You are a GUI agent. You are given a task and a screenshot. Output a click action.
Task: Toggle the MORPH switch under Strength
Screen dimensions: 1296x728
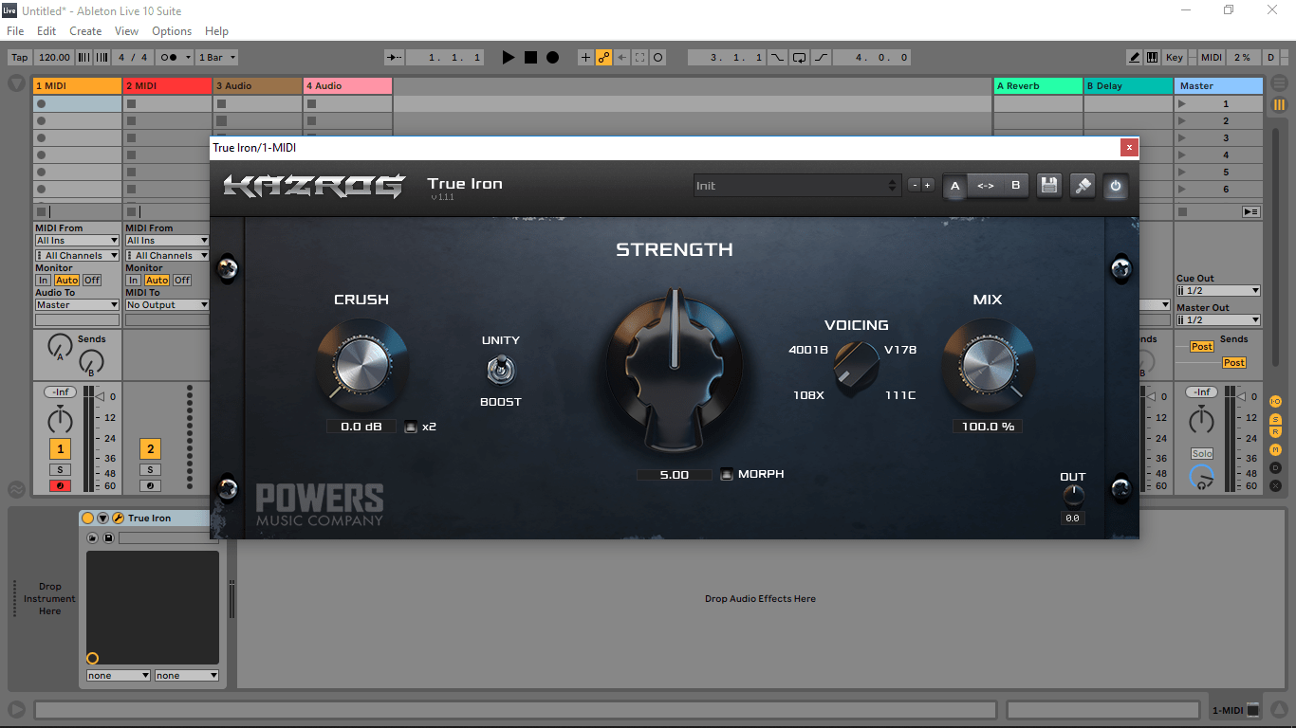coord(726,474)
